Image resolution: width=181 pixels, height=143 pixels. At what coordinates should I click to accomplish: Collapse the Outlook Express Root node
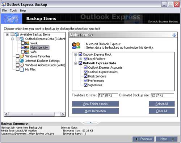tap(76, 55)
